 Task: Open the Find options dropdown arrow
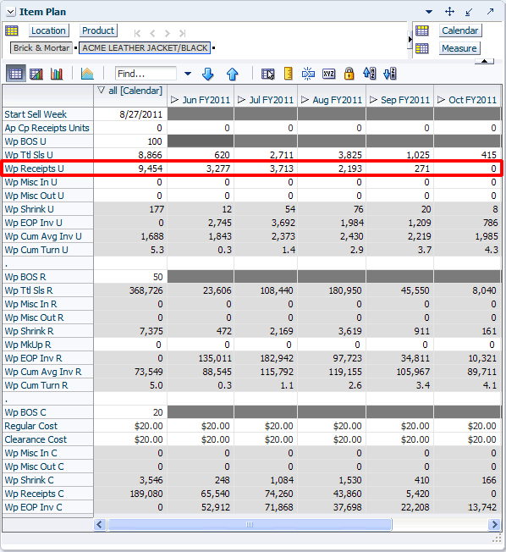pyautogui.click(x=188, y=74)
